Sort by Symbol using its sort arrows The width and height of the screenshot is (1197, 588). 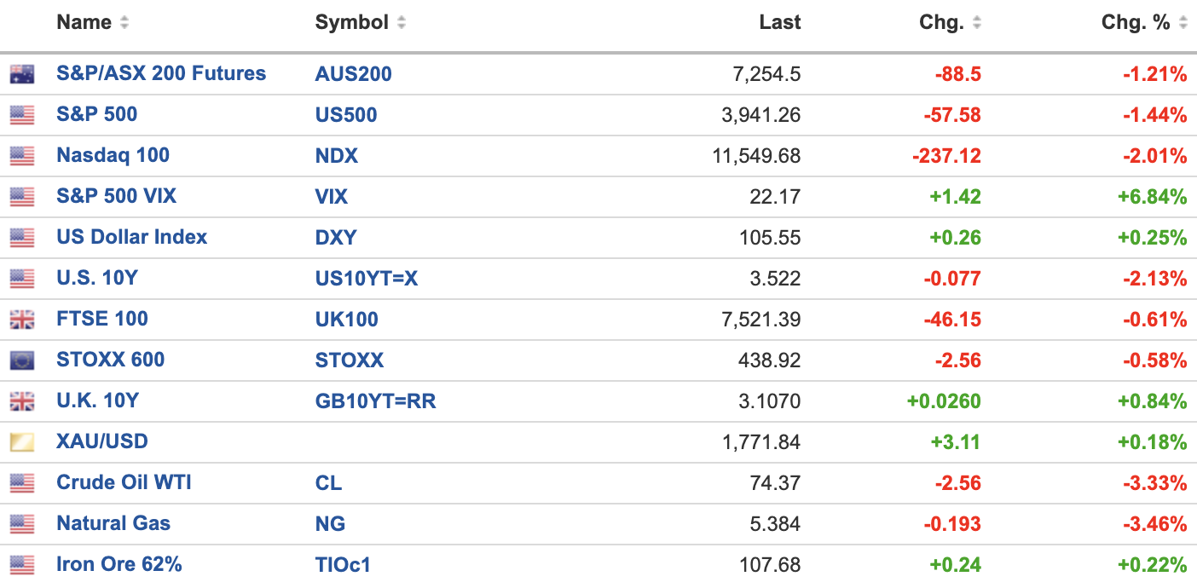(x=402, y=23)
